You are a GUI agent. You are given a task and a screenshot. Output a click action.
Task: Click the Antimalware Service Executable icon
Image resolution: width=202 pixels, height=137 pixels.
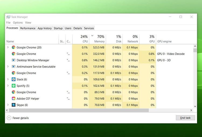pyautogui.click(x=13, y=67)
